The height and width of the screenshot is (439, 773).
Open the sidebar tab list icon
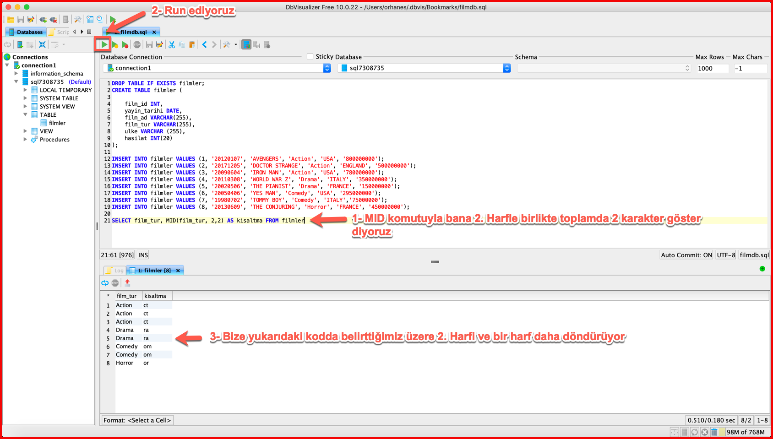click(x=89, y=32)
